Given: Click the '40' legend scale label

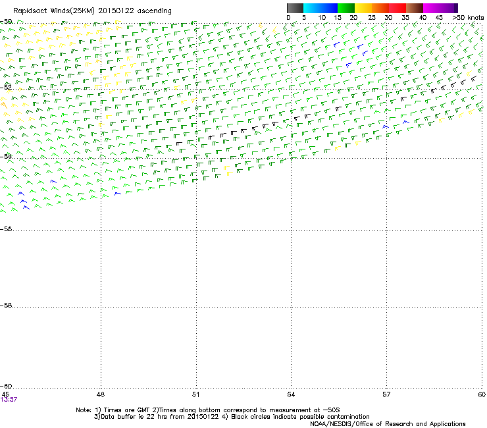Looking at the screenshot, I should tap(423, 18).
